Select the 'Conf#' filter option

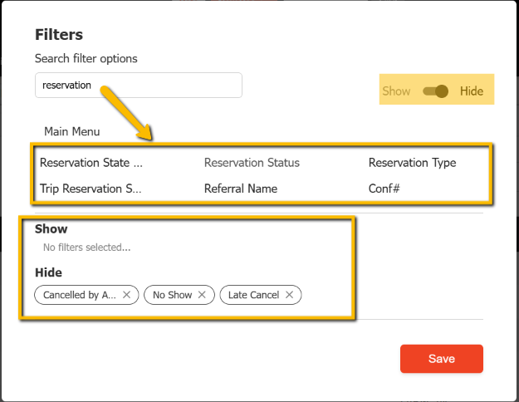pos(384,189)
